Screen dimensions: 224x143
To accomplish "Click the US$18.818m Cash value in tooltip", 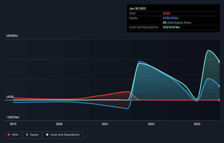I will click(171, 27).
